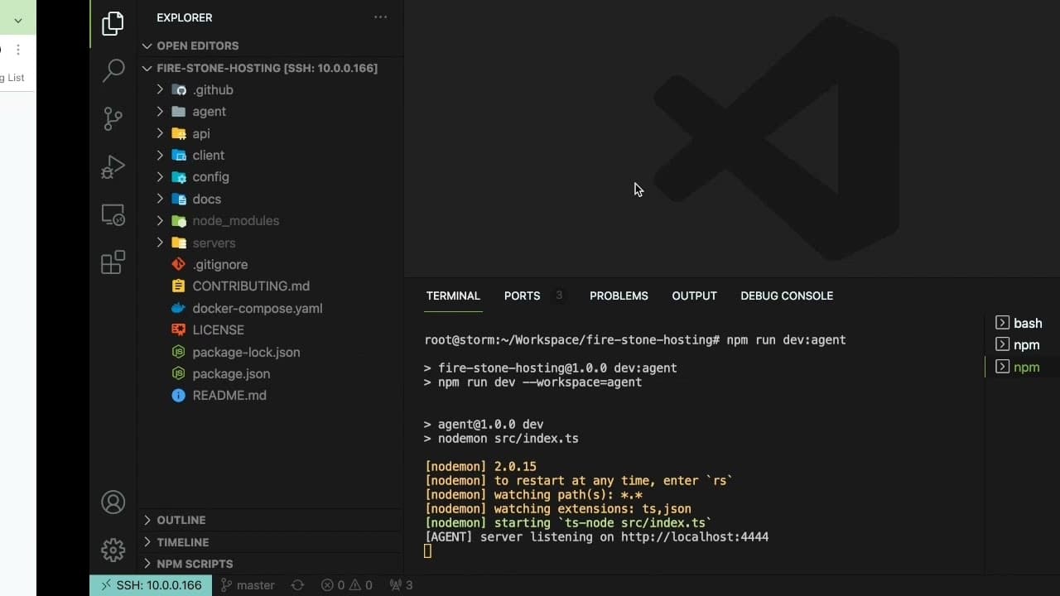Click the docker-compose.yaml whale icon
Screen dimensions: 1060x596
coord(178,309)
